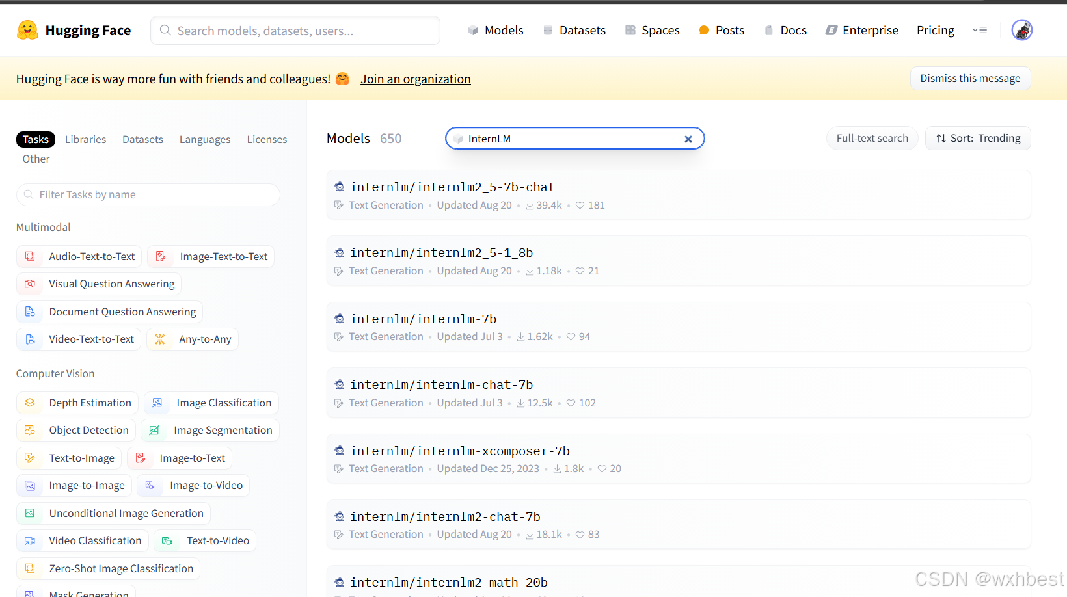
Task: Click the download icon on internlm-chat-7b
Action: pos(520,403)
